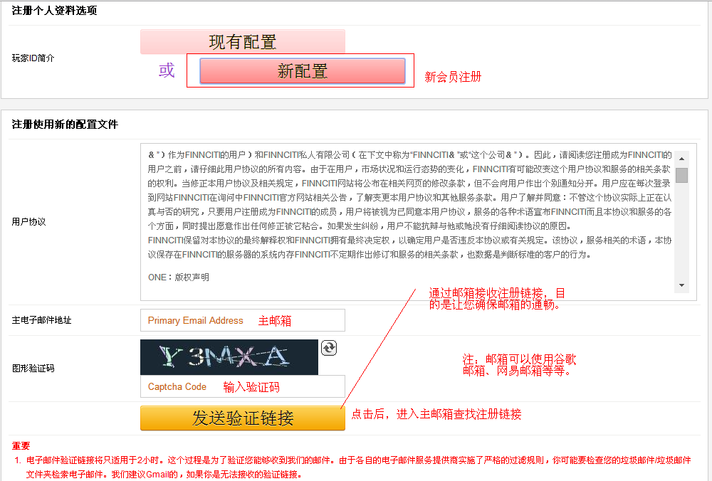Refresh the captcha image via reload icon
This screenshot has width=712, height=481.
click(x=329, y=348)
